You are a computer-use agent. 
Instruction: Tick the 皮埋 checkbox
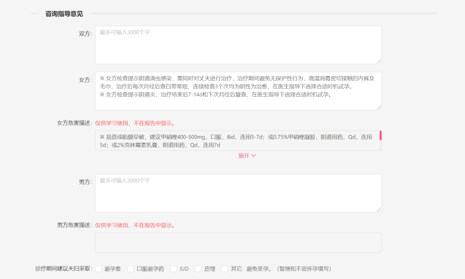pos(198,268)
